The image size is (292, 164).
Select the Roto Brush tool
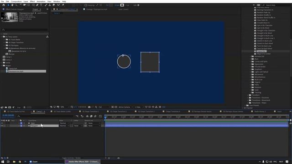tap(59, 5)
